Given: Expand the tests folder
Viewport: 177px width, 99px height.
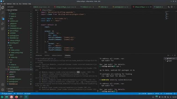Looking at the screenshot, I should pos(11,19).
